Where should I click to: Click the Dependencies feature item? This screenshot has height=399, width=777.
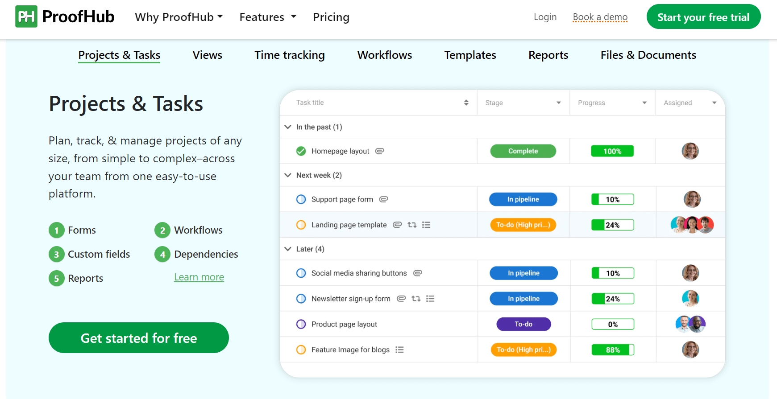click(196, 254)
